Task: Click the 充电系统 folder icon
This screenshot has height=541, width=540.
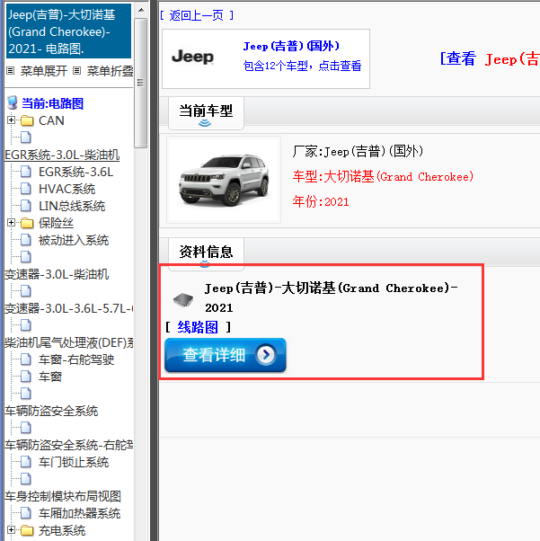Action: (27, 530)
